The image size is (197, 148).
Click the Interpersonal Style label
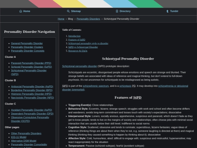click(x=80, y=116)
